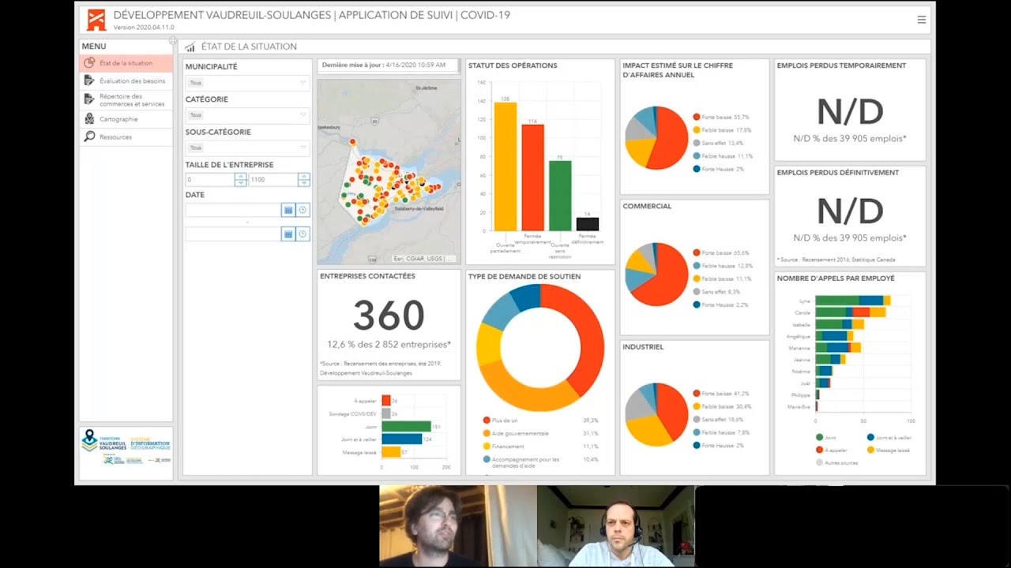The width and height of the screenshot is (1011, 568).
Task: Select the green Ouverte sans restriction bar
Action: pos(560,196)
